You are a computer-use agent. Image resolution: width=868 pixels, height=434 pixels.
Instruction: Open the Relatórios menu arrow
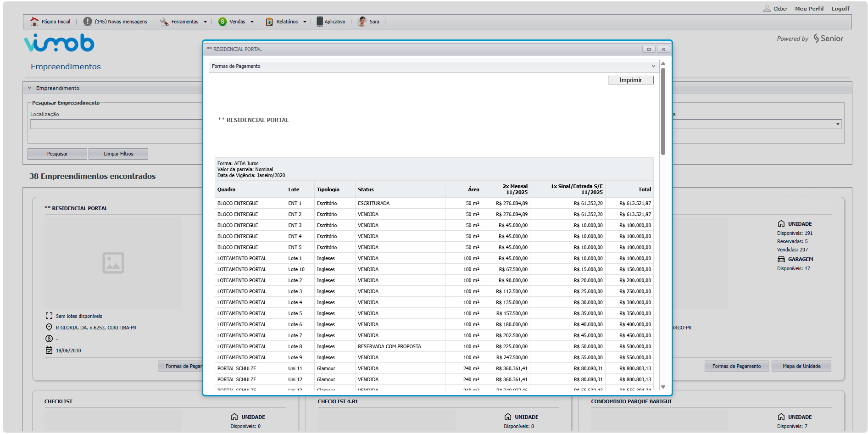(305, 22)
